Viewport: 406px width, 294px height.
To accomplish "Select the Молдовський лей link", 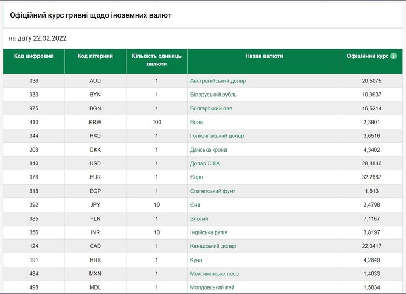I will click(212, 287).
